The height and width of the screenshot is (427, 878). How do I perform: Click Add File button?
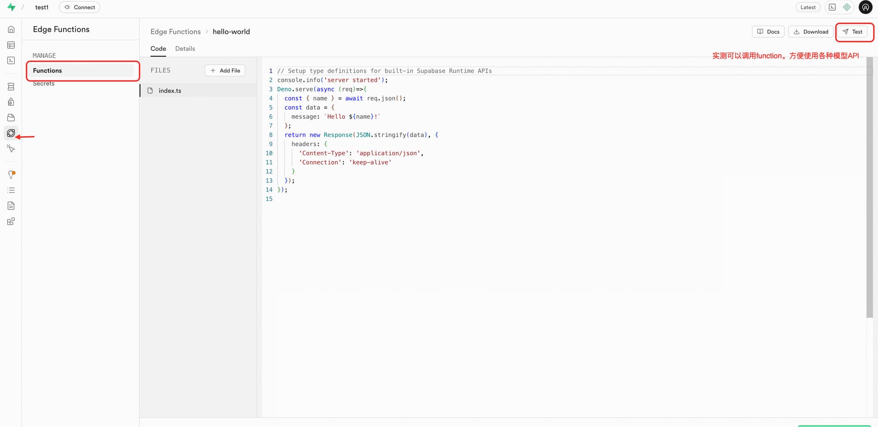225,70
